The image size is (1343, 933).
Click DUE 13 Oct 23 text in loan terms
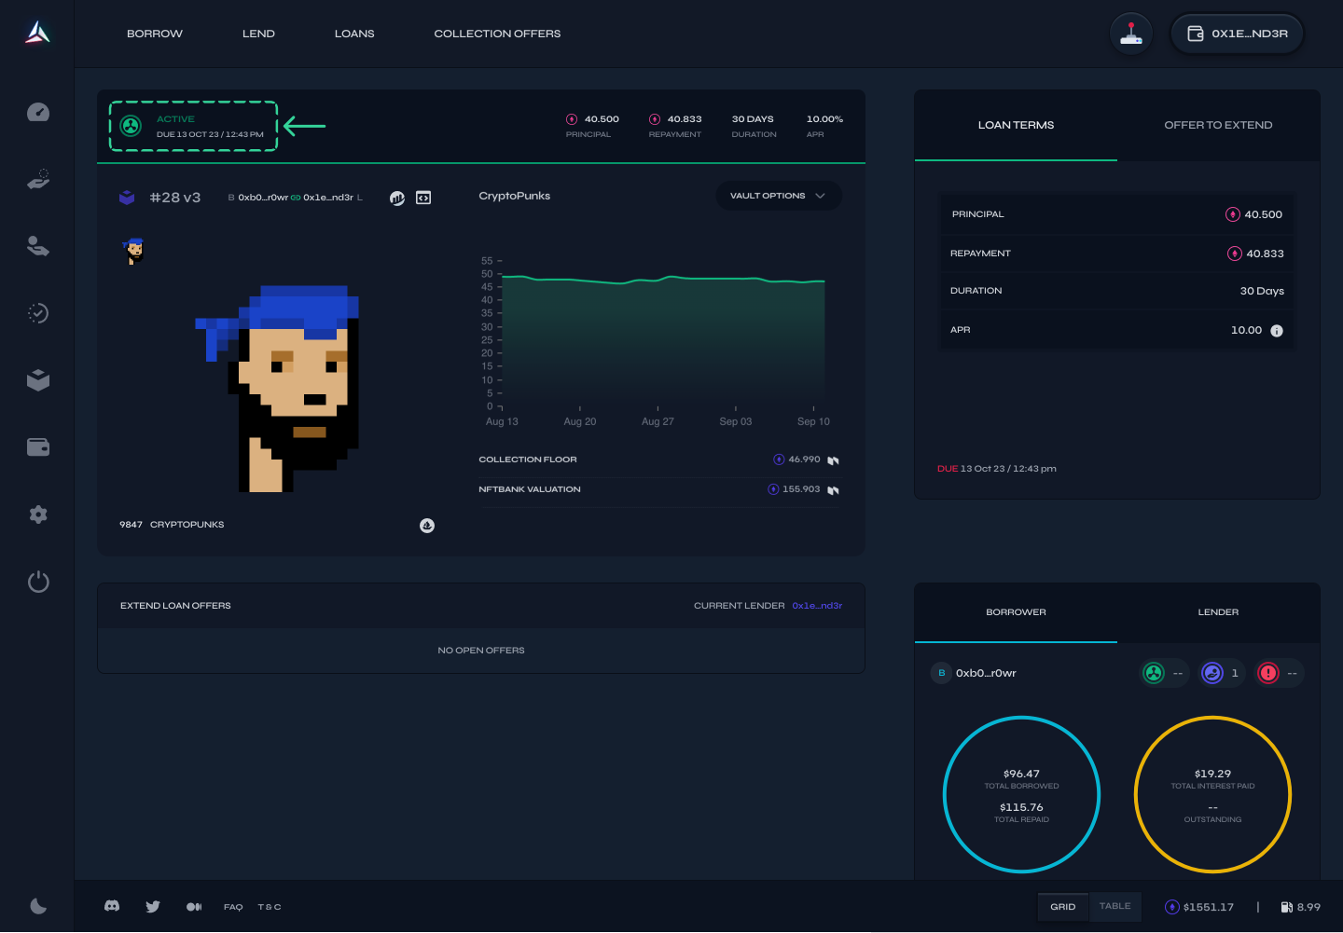pos(997,469)
